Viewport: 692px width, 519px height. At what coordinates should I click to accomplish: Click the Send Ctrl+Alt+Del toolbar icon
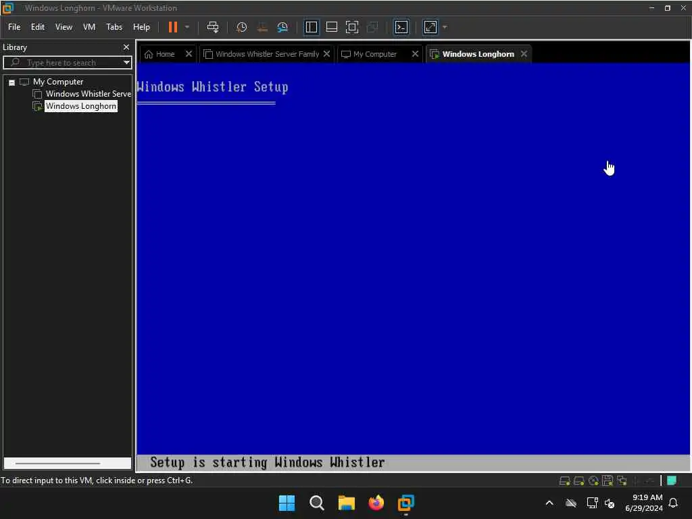point(213,27)
